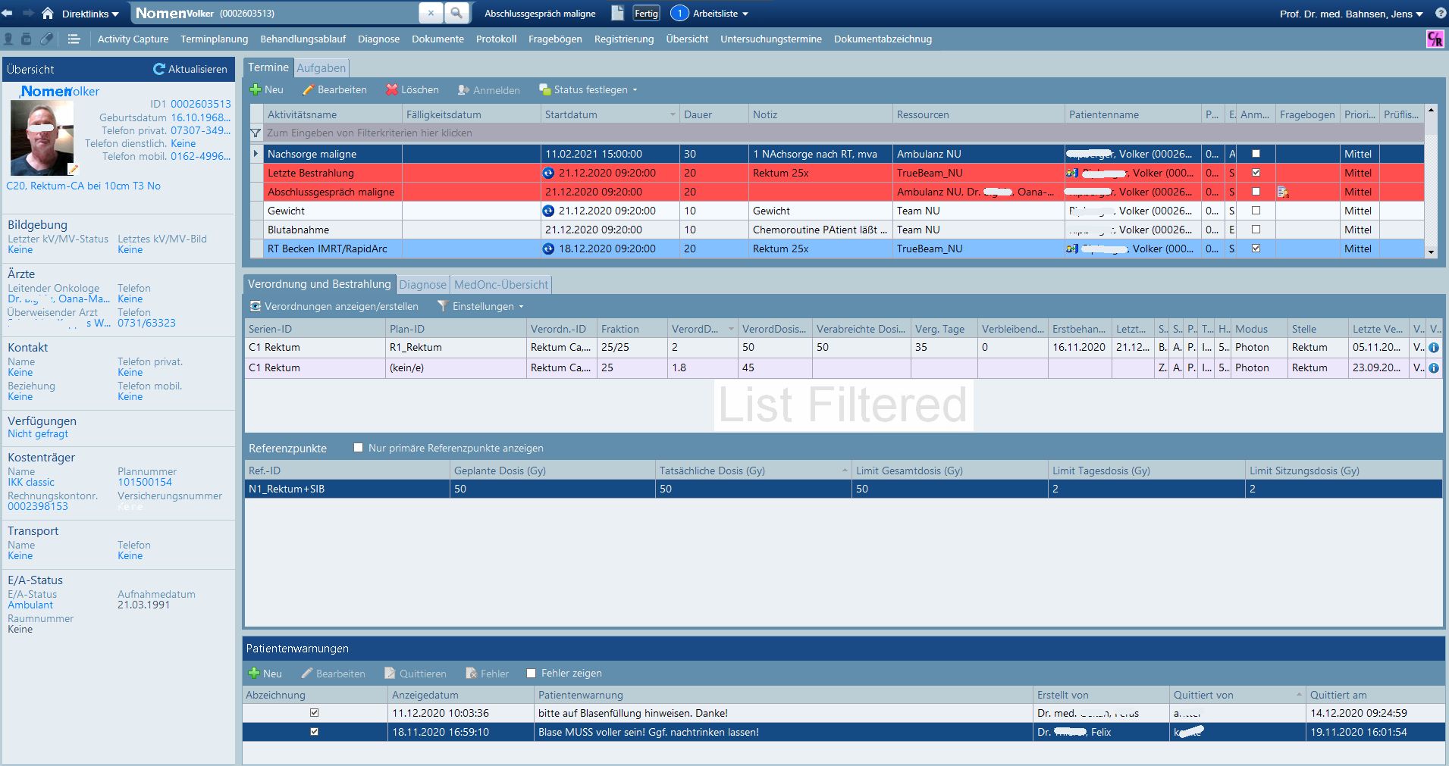Screen dimensions: 1449x766
Task: Switch to the Aufgaben tab
Action: coord(321,68)
